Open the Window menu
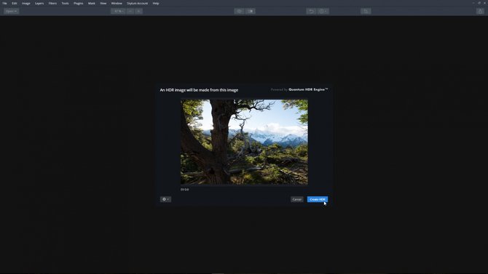Image resolution: width=488 pixels, height=274 pixels. coord(117,4)
